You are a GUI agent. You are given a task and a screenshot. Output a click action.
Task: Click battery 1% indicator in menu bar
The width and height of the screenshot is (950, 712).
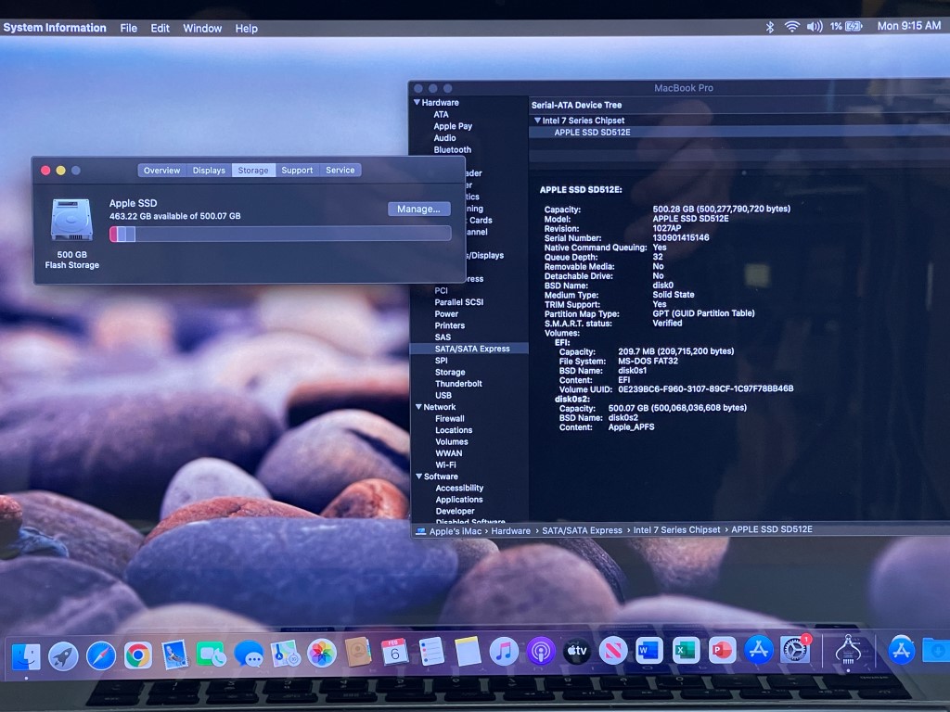click(846, 26)
